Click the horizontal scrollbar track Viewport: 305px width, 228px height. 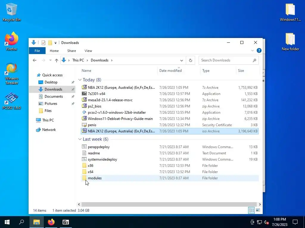tap(169, 204)
